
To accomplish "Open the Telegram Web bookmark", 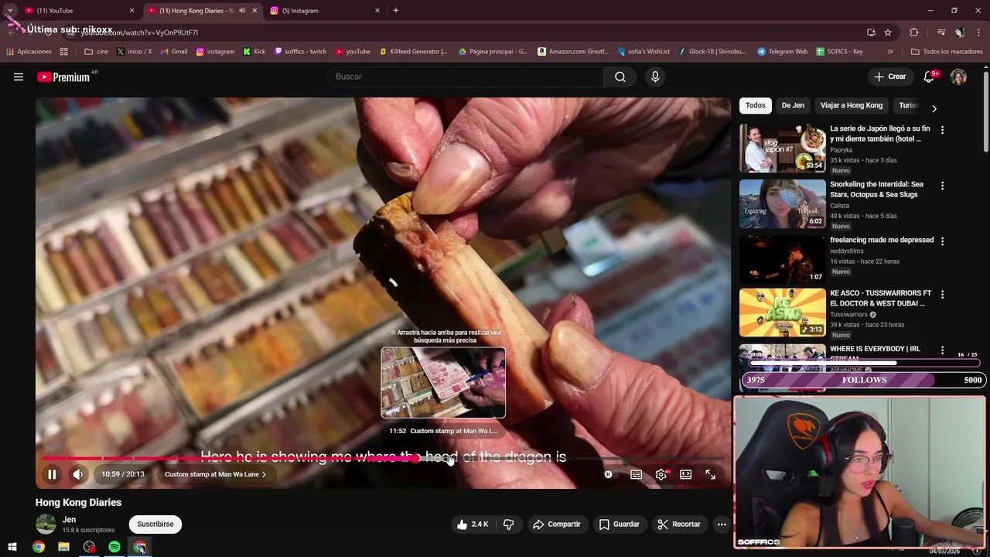I will tap(783, 52).
